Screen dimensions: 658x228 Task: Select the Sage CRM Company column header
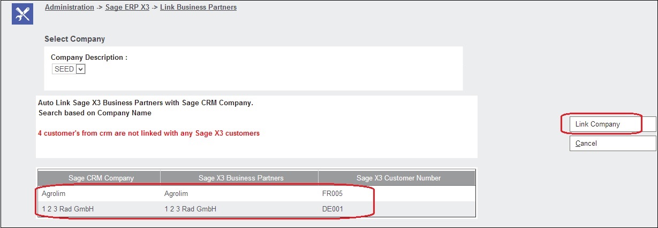(101, 178)
